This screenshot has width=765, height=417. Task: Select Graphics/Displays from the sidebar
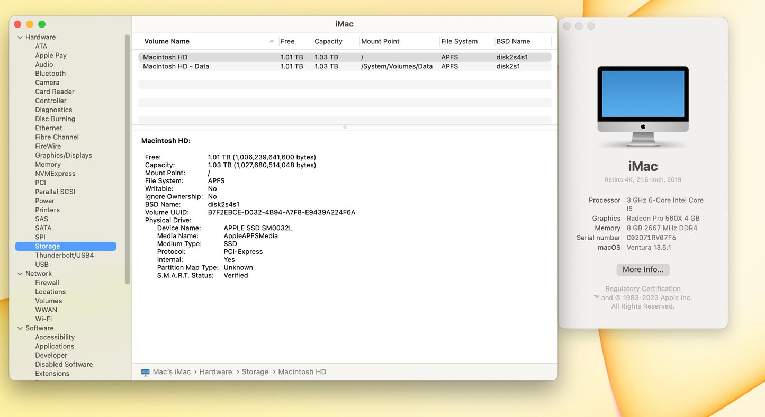pyautogui.click(x=64, y=155)
